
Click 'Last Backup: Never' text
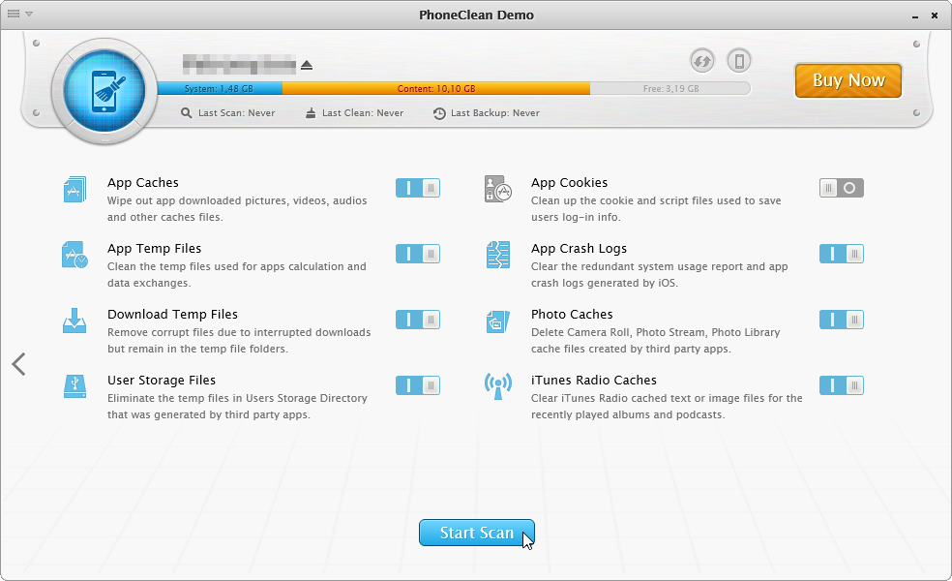click(x=495, y=113)
